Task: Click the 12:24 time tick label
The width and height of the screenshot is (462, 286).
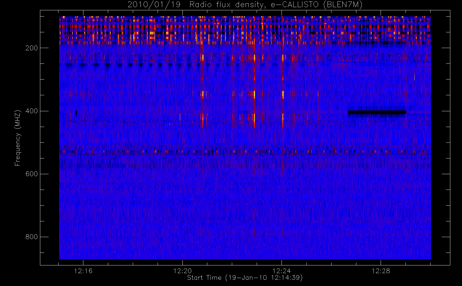Action: coord(282,271)
